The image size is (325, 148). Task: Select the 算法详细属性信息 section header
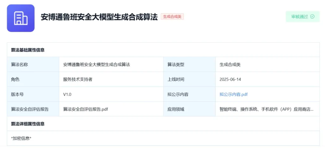(28, 124)
